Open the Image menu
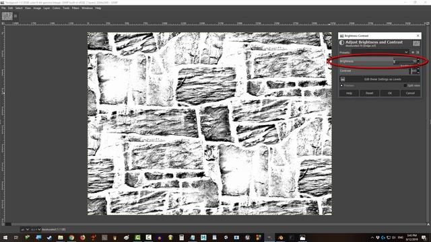Image resolution: width=431 pixels, height=242 pixels. 37,8
